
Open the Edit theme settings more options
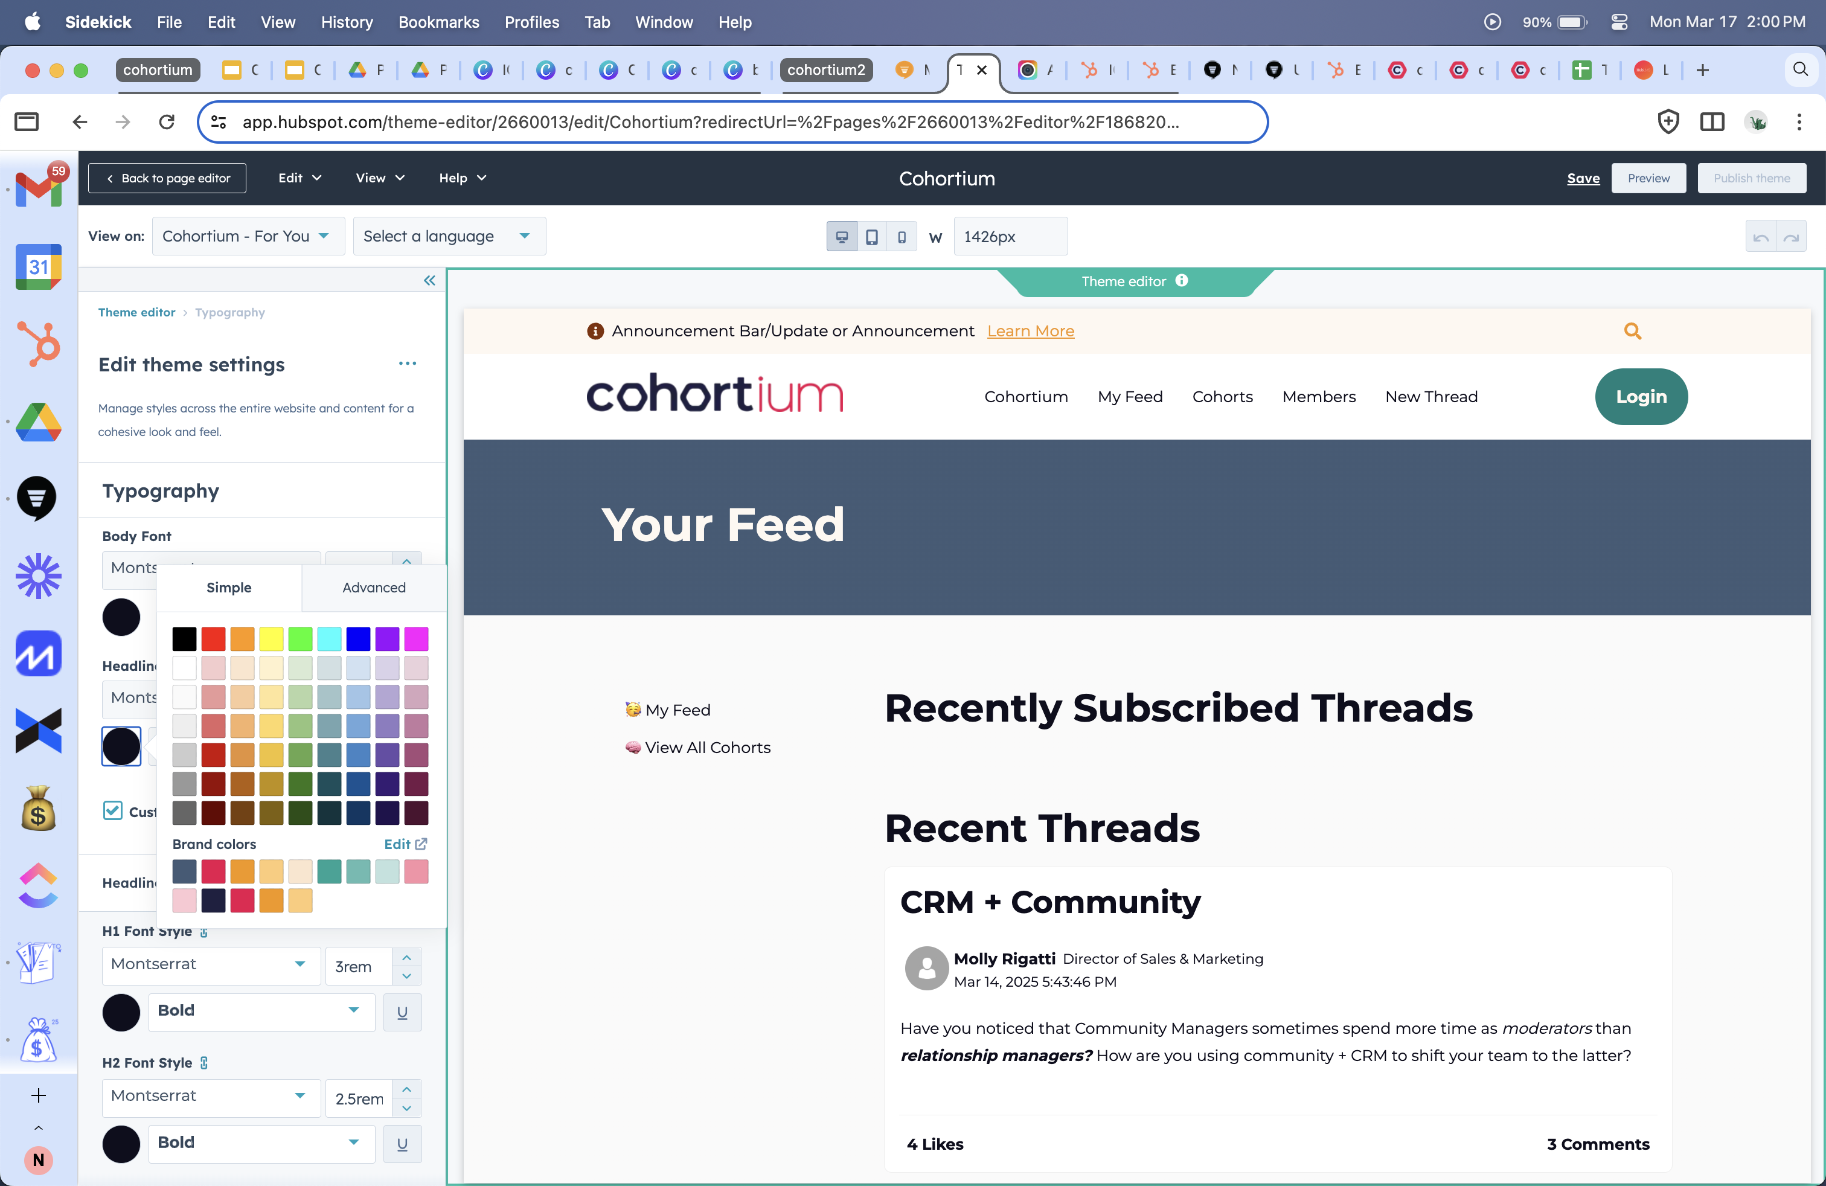pyautogui.click(x=408, y=364)
